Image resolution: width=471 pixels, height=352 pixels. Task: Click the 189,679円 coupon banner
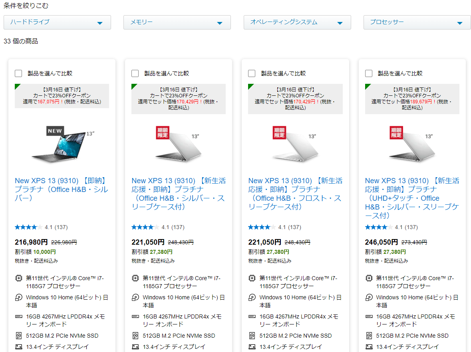click(x=412, y=99)
